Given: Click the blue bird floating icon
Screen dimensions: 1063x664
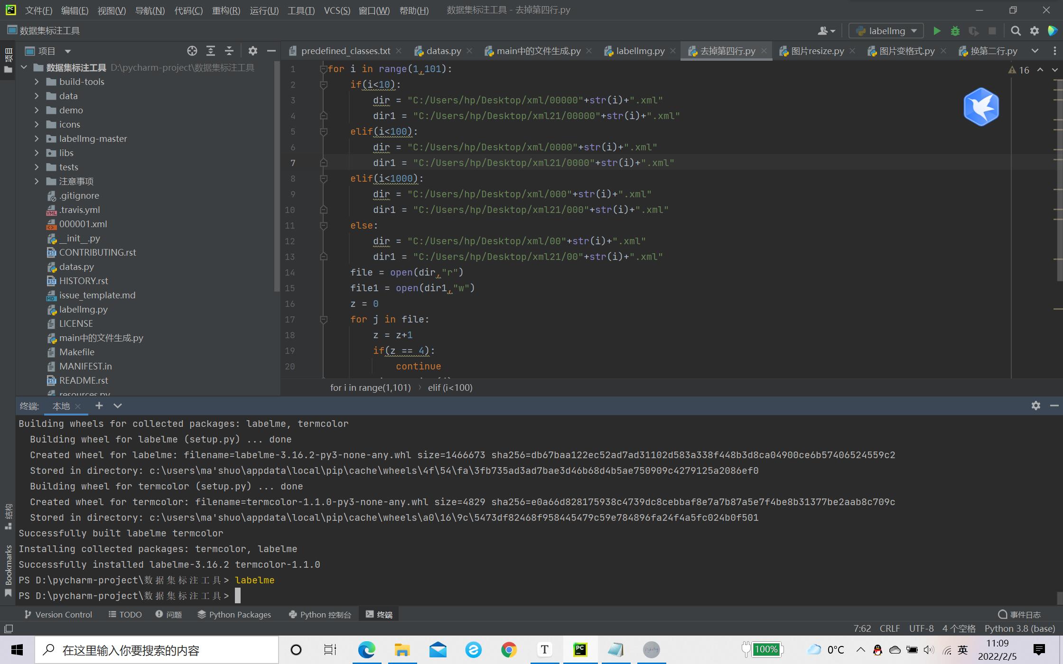Looking at the screenshot, I should pos(981,107).
